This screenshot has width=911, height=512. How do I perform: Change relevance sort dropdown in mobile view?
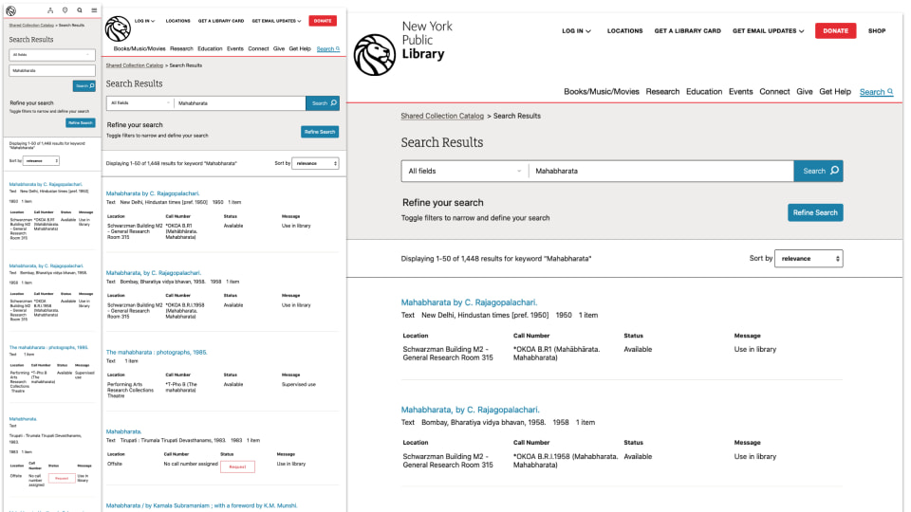click(x=41, y=161)
